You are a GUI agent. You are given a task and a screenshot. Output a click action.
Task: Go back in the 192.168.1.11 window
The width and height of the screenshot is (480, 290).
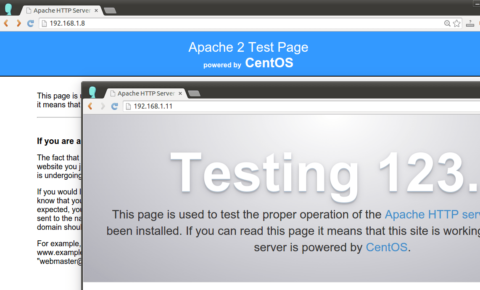[x=90, y=106]
